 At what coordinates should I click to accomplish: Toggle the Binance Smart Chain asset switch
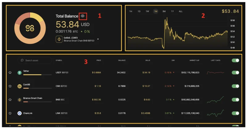pyautogui.click(x=235, y=100)
